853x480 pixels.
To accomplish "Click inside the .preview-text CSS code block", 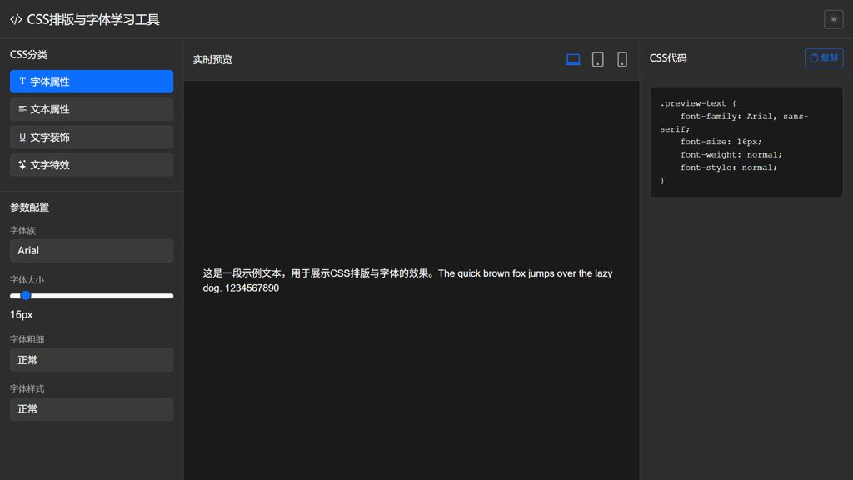I will click(746, 142).
